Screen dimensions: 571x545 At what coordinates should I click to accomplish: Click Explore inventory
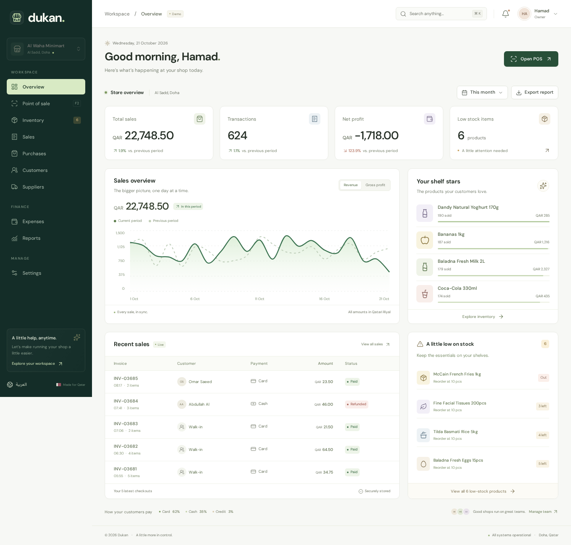click(483, 317)
